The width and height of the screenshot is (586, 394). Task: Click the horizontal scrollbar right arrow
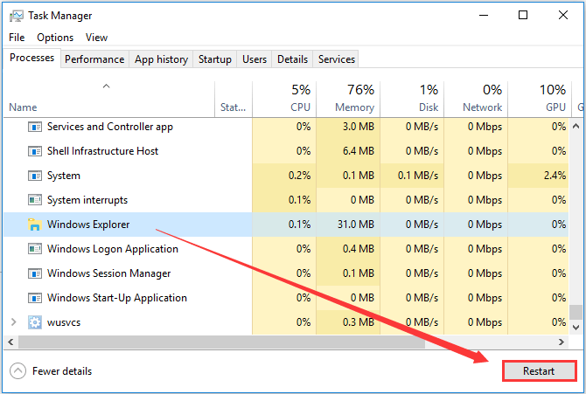561,342
